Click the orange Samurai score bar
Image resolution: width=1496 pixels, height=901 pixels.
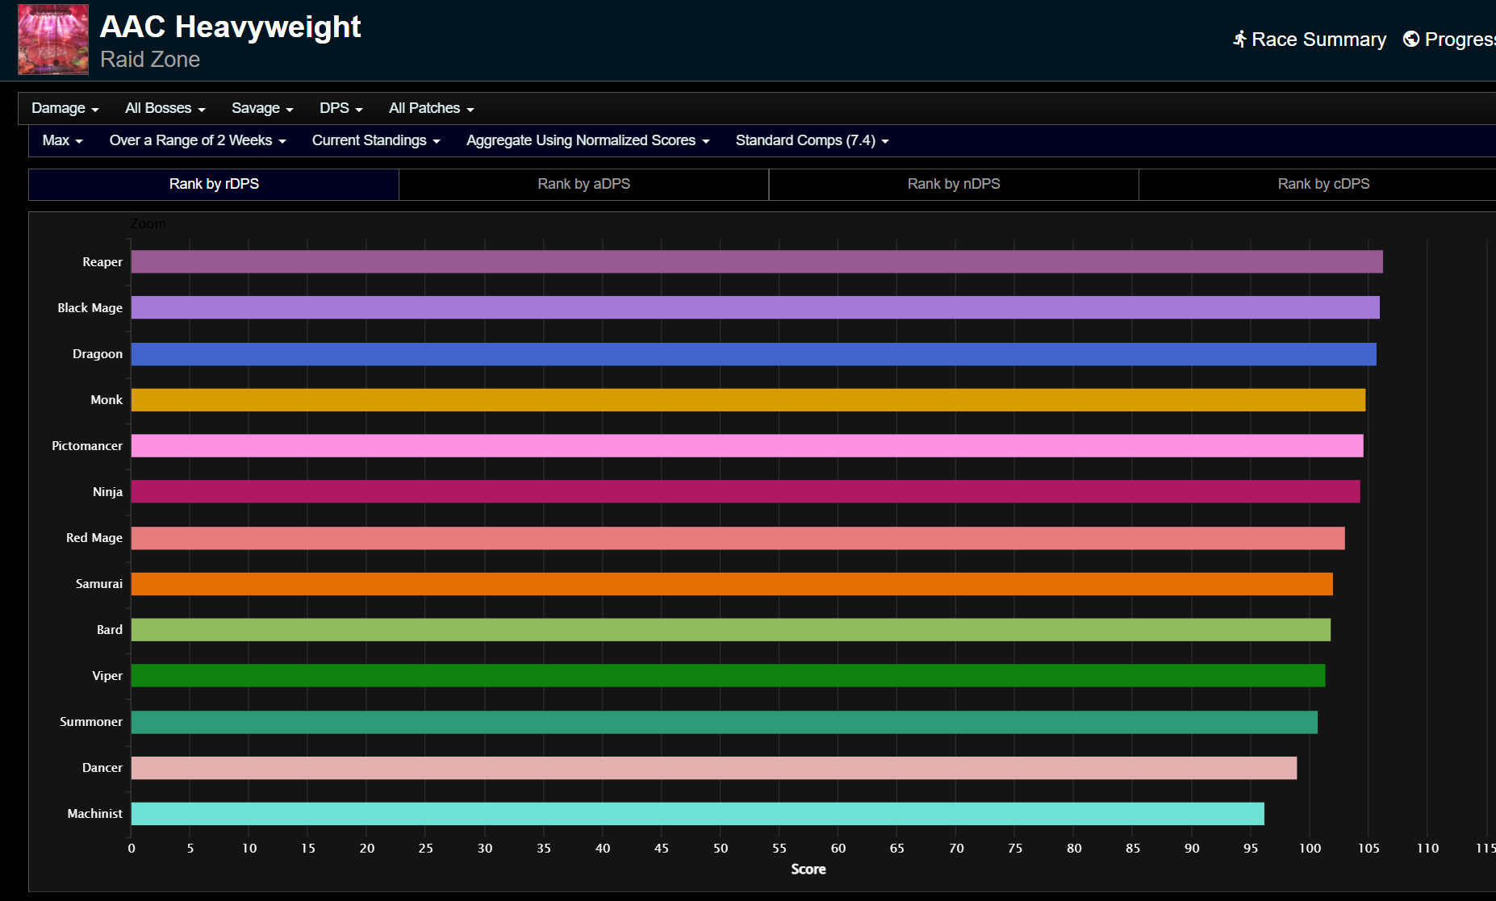pos(732,584)
